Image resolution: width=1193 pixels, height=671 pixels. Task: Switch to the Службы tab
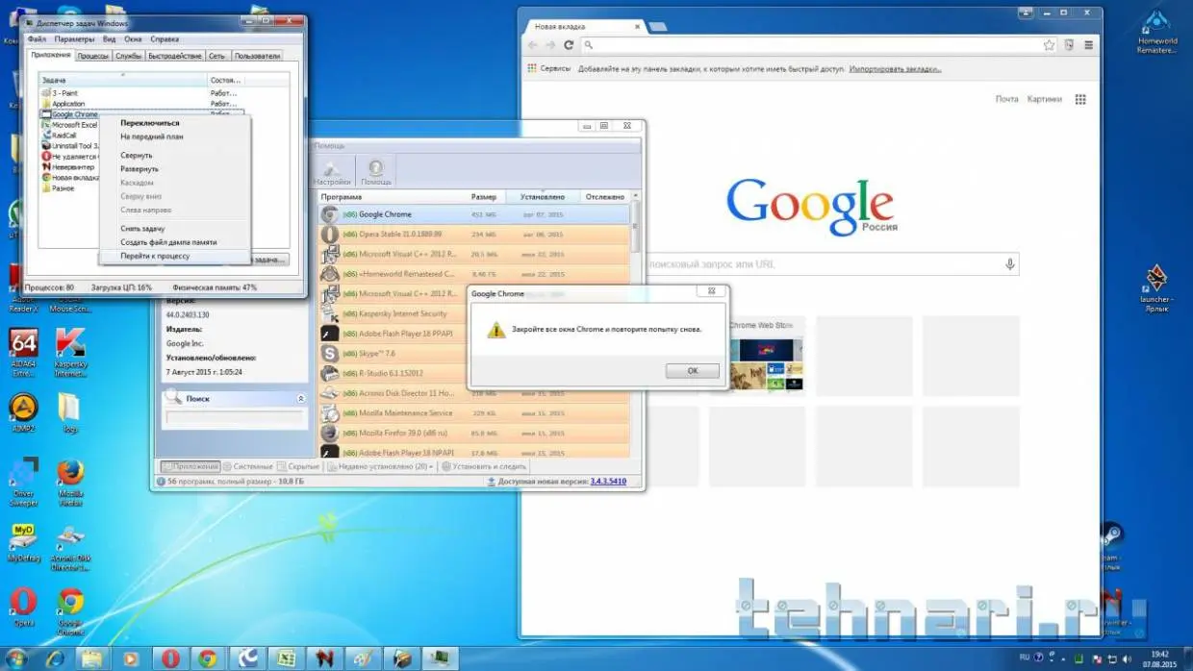click(128, 56)
